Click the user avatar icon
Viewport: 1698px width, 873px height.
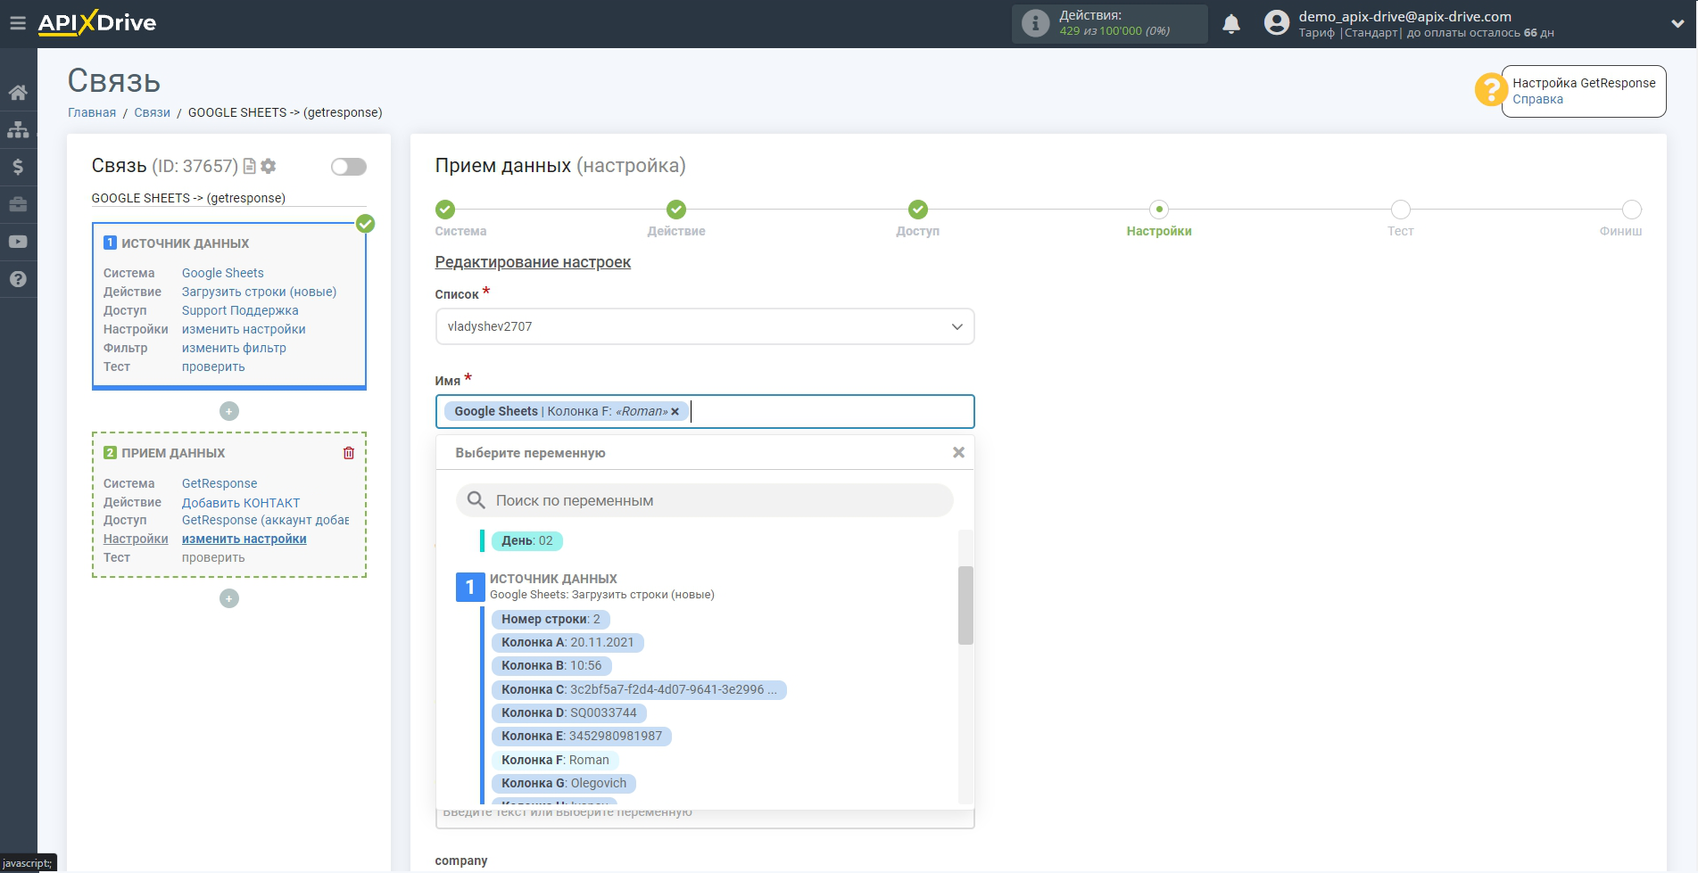coord(1277,23)
